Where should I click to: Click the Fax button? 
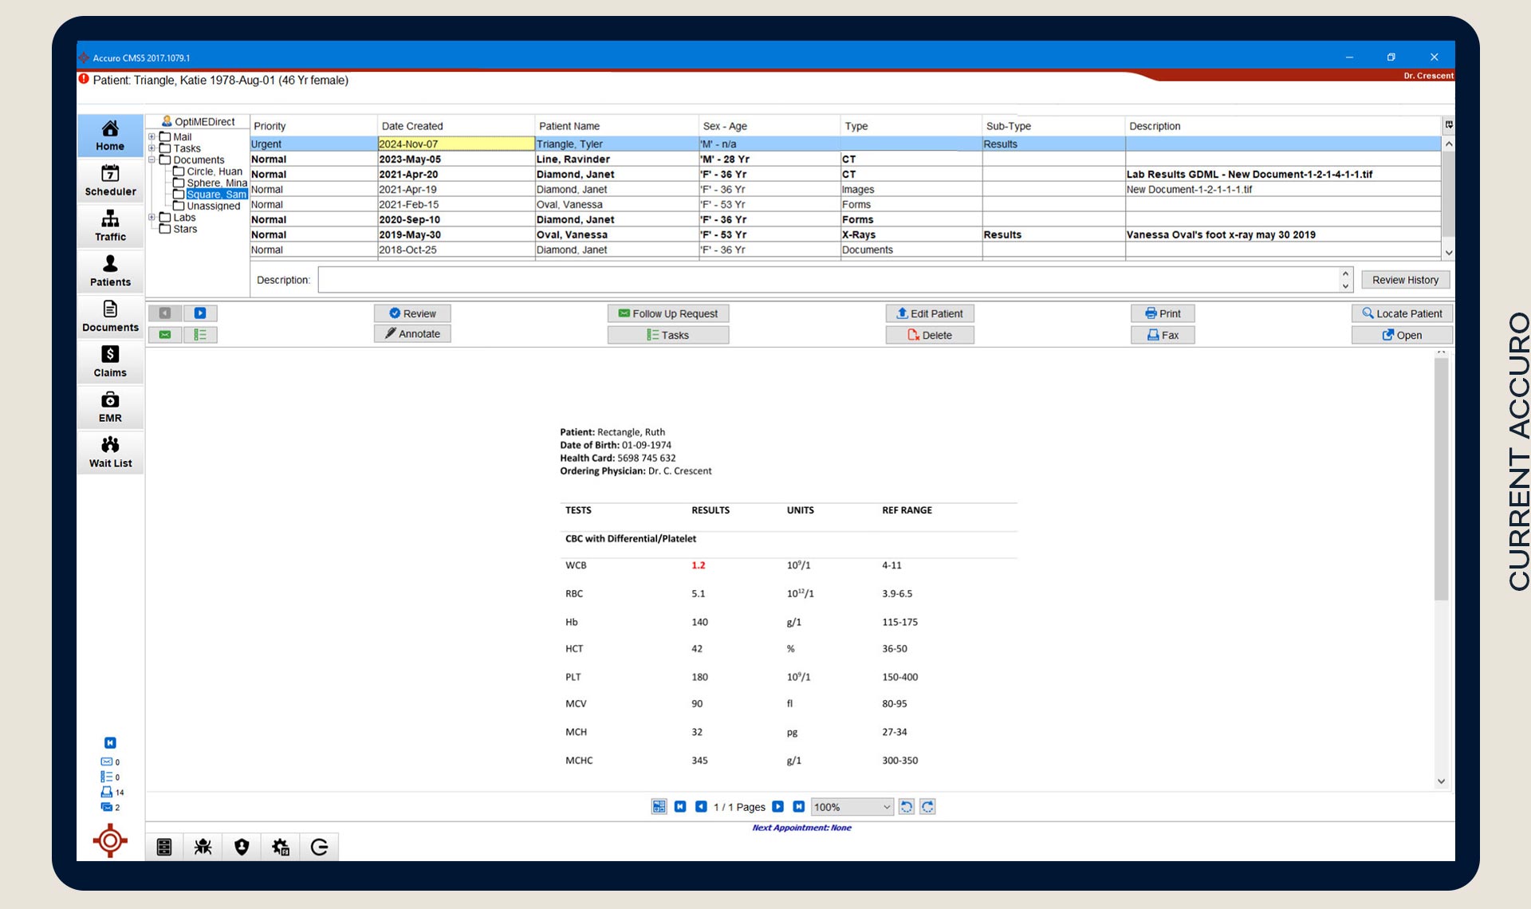[1163, 335]
